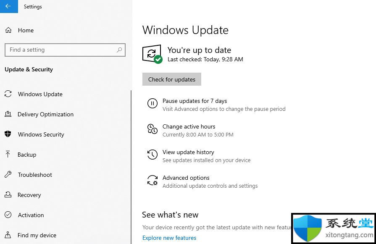Click the pause circle icon

(x=152, y=103)
